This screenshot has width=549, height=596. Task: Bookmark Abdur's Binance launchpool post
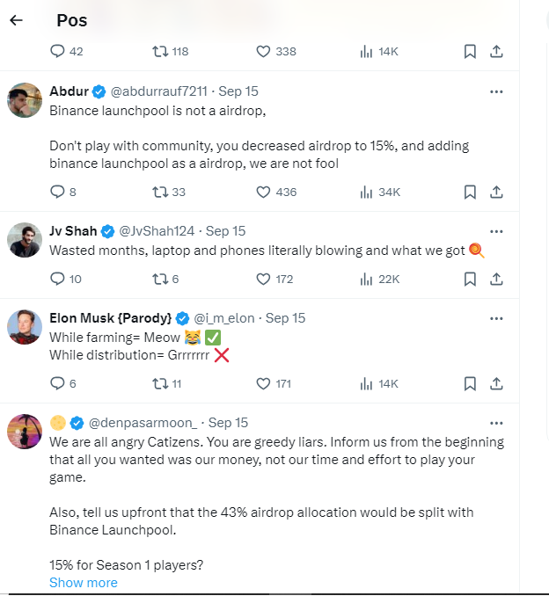pyautogui.click(x=470, y=192)
